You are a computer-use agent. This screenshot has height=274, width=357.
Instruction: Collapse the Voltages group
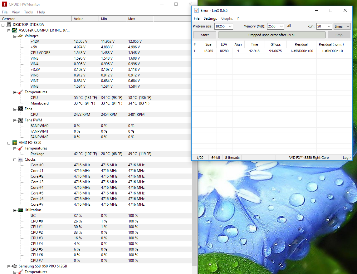point(15,36)
